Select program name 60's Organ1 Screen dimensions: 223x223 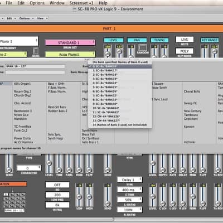point(22,84)
